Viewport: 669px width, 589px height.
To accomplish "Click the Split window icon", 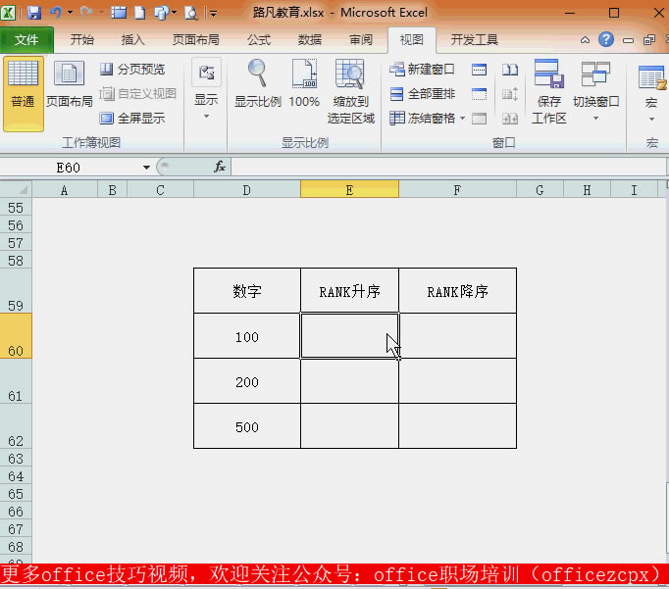I will coord(479,69).
